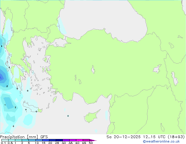Click the 'Precipitation [mm]' title text
The image size is (186, 144).
pyautogui.click(x=19, y=137)
